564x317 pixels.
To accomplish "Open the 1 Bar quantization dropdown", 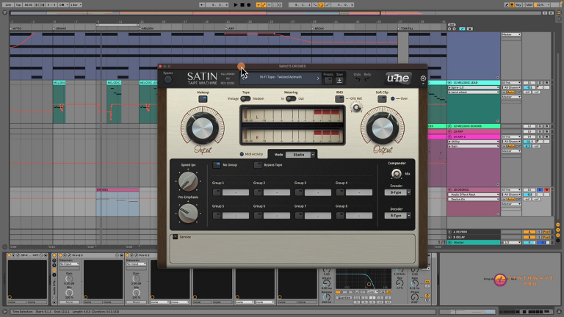I will pos(76,5).
